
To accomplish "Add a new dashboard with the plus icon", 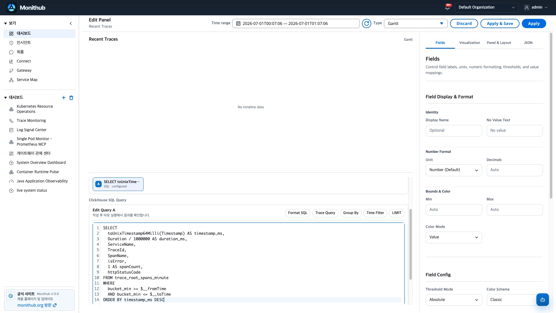I will 64,98.
